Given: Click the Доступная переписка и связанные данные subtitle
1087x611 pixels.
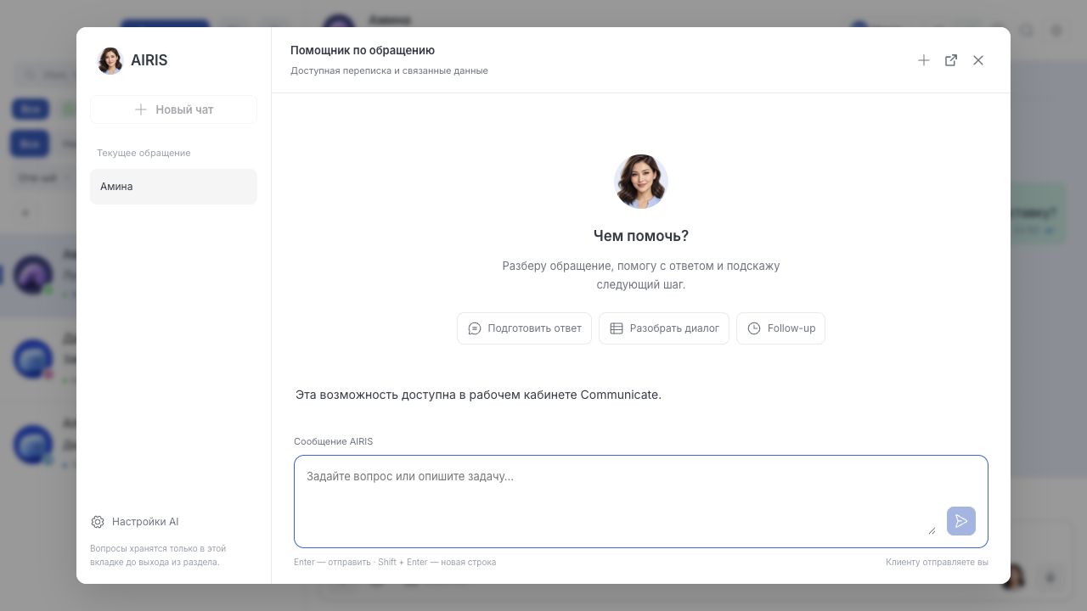Looking at the screenshot, I should coord(389,70).
